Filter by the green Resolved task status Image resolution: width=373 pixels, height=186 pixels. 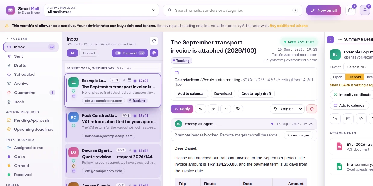tap(31, 175)
